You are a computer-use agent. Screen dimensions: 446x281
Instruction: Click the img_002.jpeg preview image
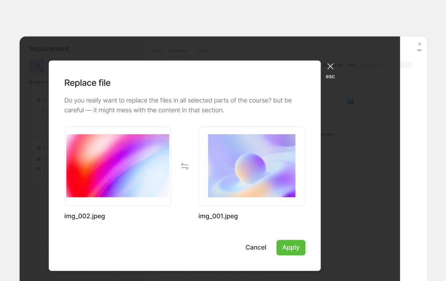click(x=118, y=166)
